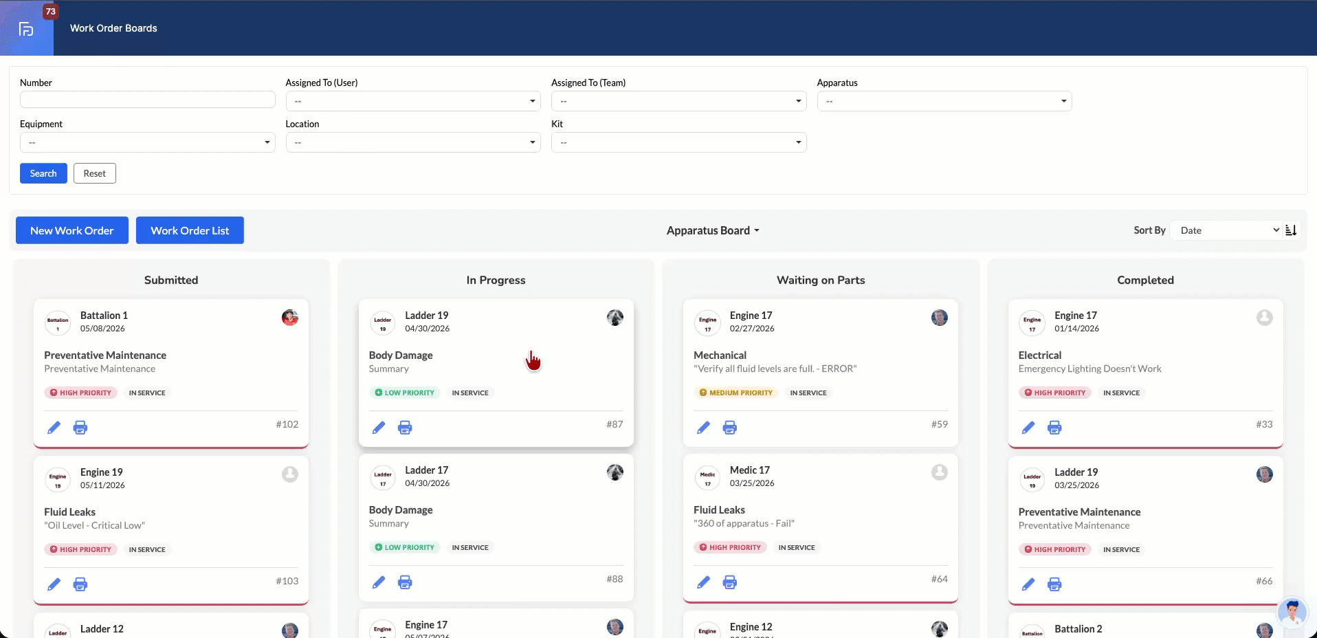Image resolution: width=1317 pixels, height=638 pixels.
Task: Open Location filter dropdown
Action: click(413, 142)
